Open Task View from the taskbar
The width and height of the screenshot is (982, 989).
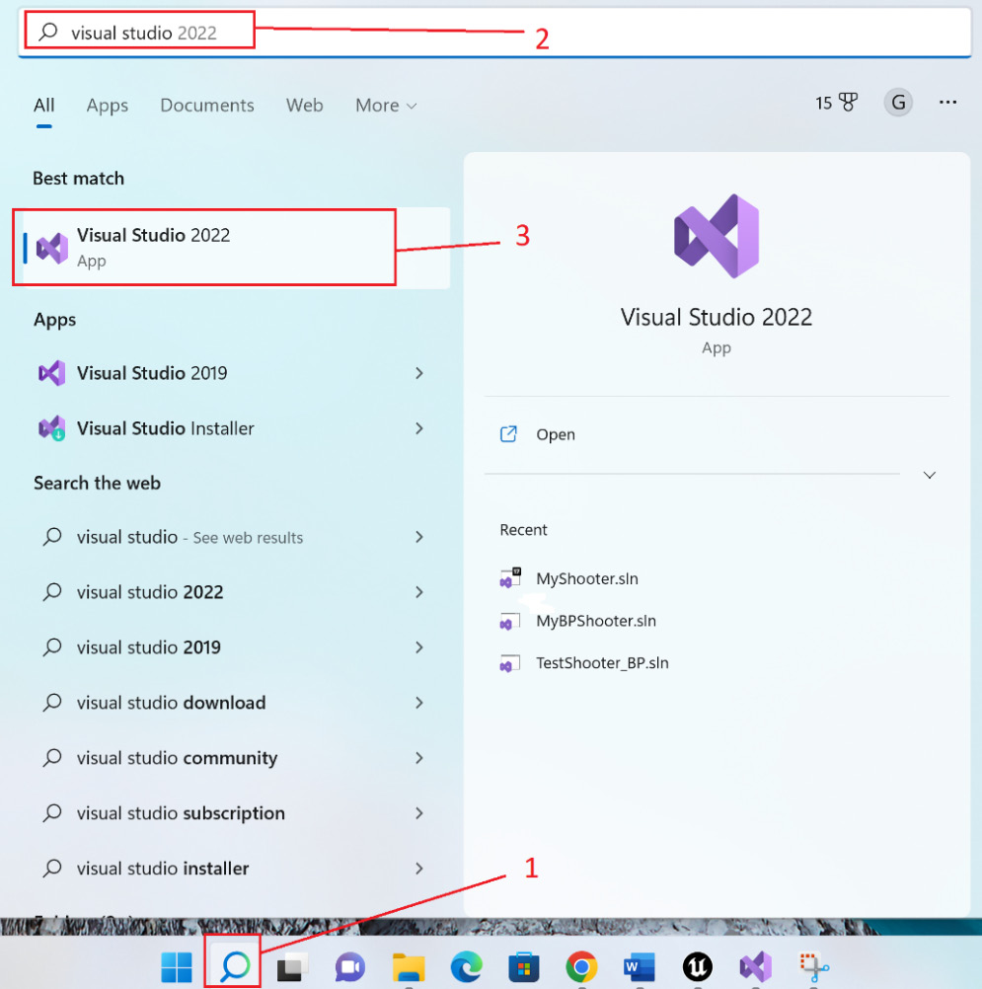point(292,967)
